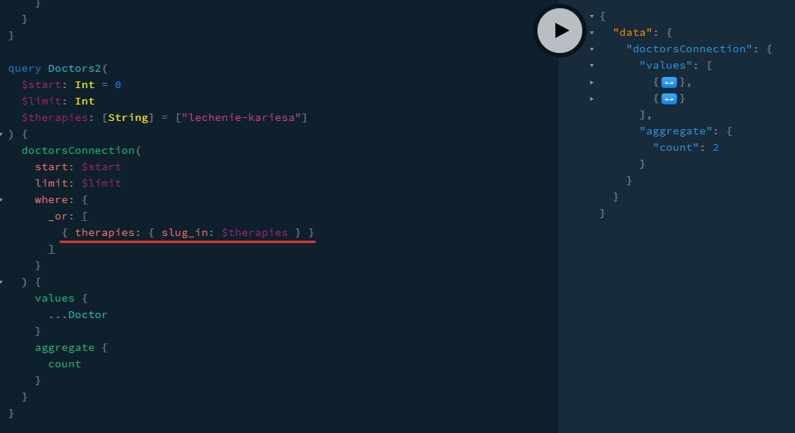
Task: Select the "limit:" argument name
Action: (x=54, y=183)
